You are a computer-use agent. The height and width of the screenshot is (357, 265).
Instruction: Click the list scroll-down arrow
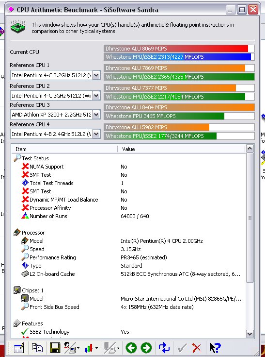(x=250, y=334)
